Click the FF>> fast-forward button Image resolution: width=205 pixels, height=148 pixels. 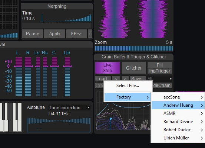[x=76, y=34]
